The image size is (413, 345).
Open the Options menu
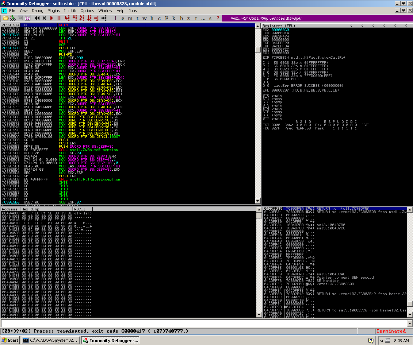coord(87,11)
